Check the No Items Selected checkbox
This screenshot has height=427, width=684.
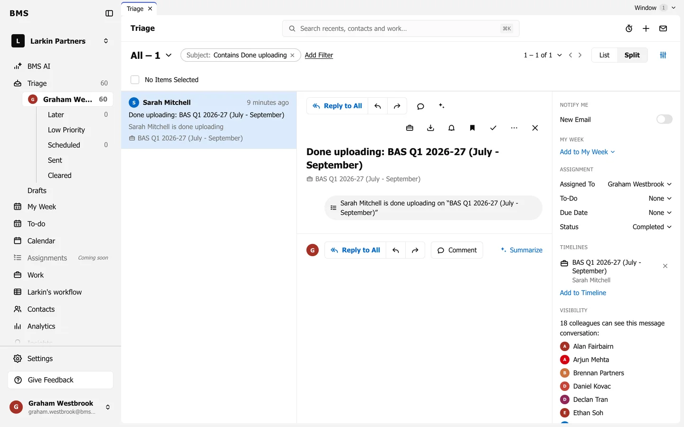coord(135,80)
